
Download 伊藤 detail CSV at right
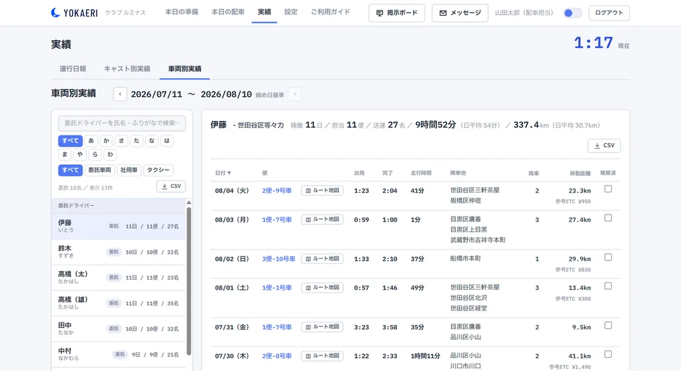[x=604, y=146]
